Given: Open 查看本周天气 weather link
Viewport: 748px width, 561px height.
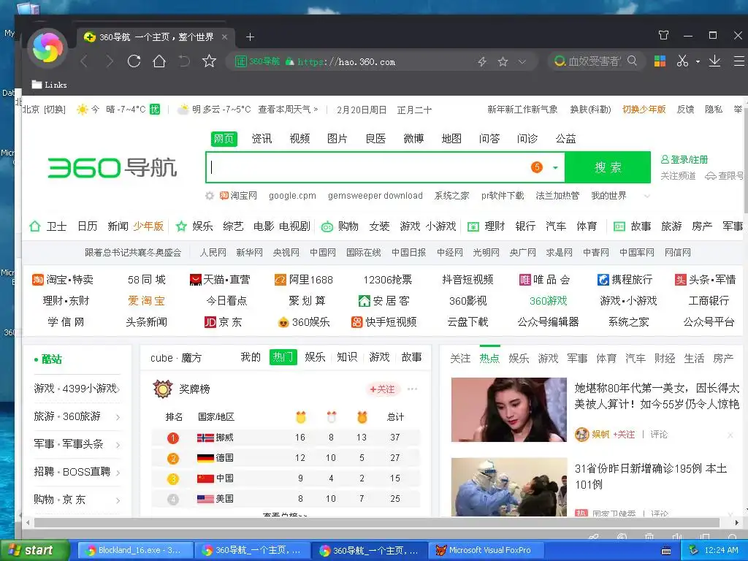Looking at the screenshot, I should [288, 110].
